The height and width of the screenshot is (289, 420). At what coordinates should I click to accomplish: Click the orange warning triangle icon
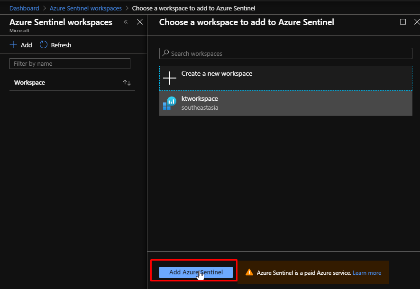point(249,272)
